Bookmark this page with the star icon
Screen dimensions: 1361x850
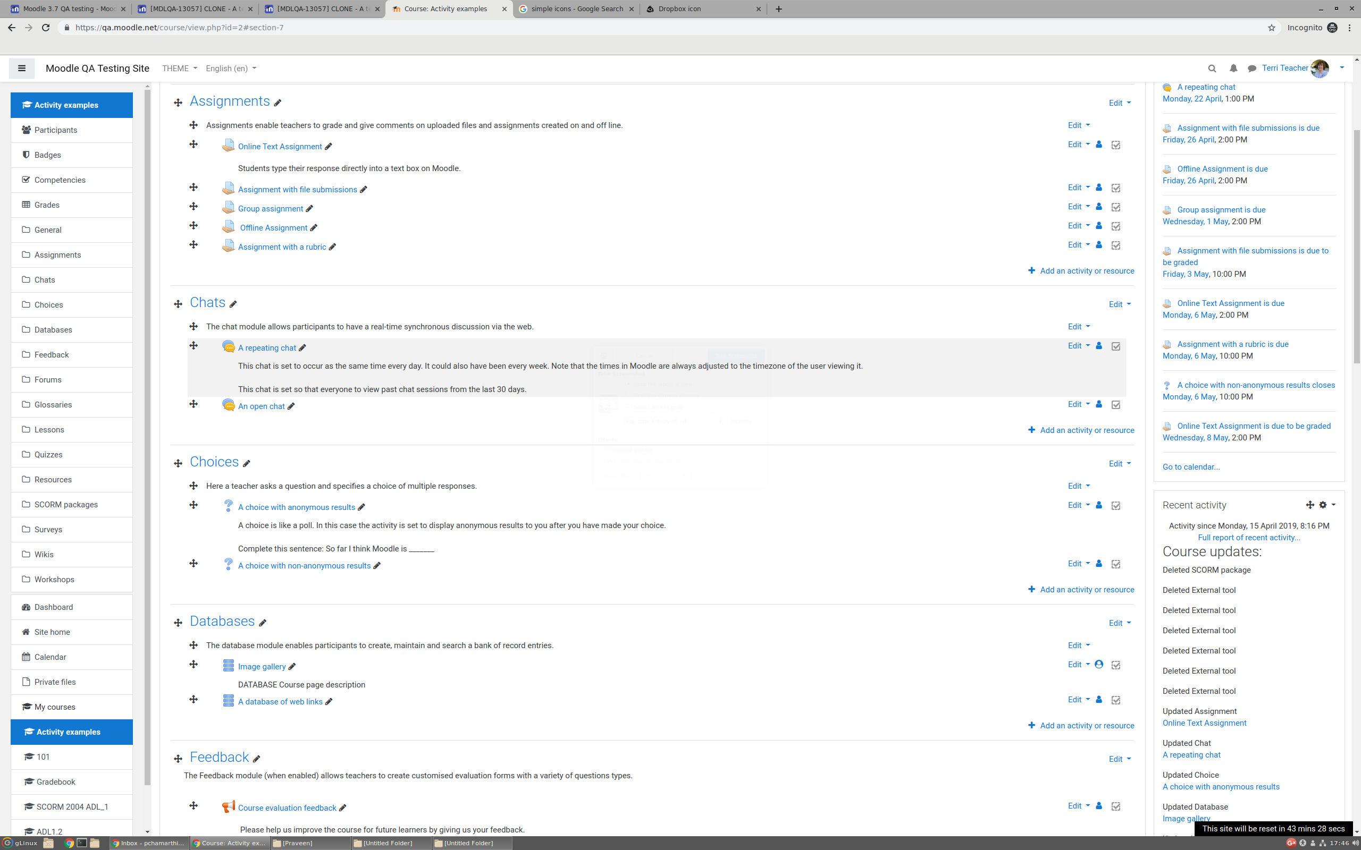1272,28
